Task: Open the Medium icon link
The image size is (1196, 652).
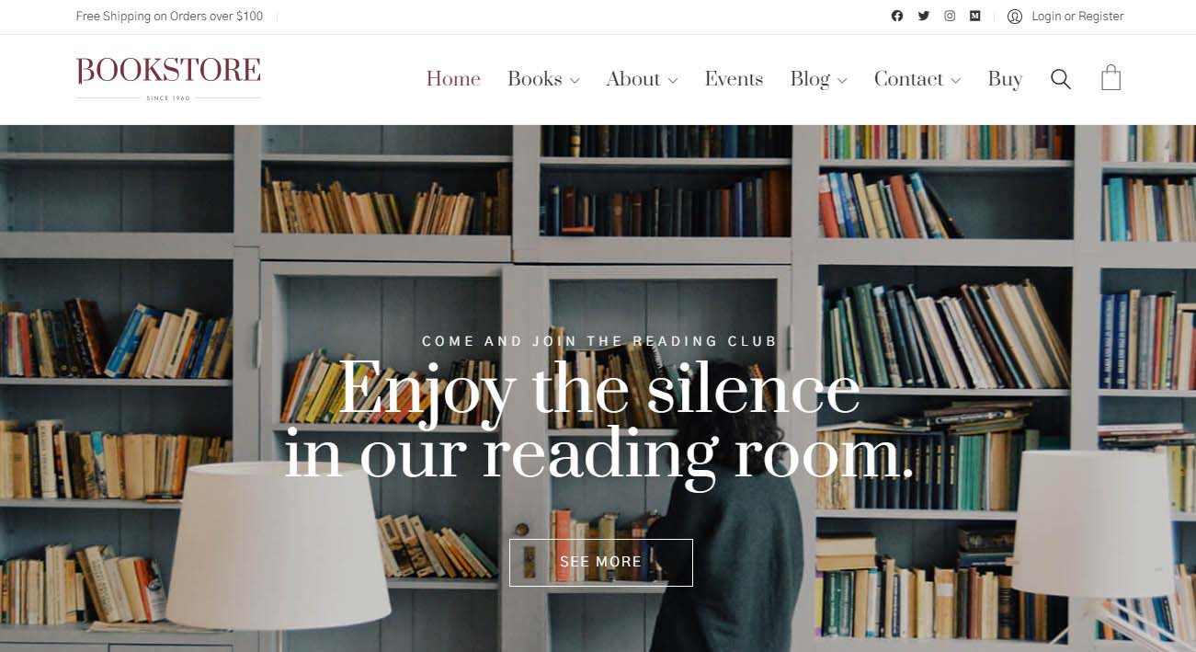Action: tap(975, 16)
